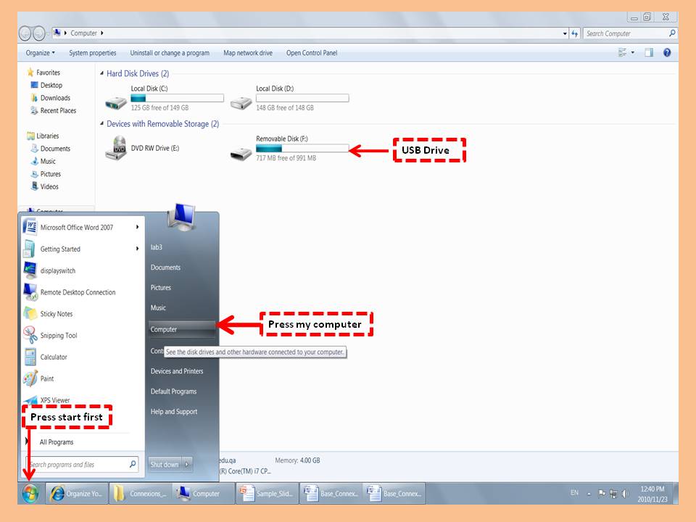Open Internet Explorer taskbar button
Image resolution: width=696 pixels, height=522 pixels.
[77, 494]
